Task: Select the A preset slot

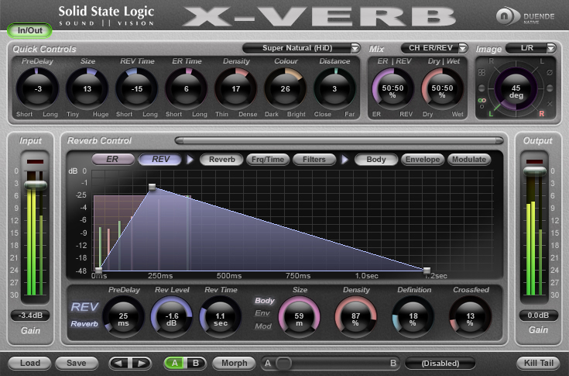Action: point(177,363)
